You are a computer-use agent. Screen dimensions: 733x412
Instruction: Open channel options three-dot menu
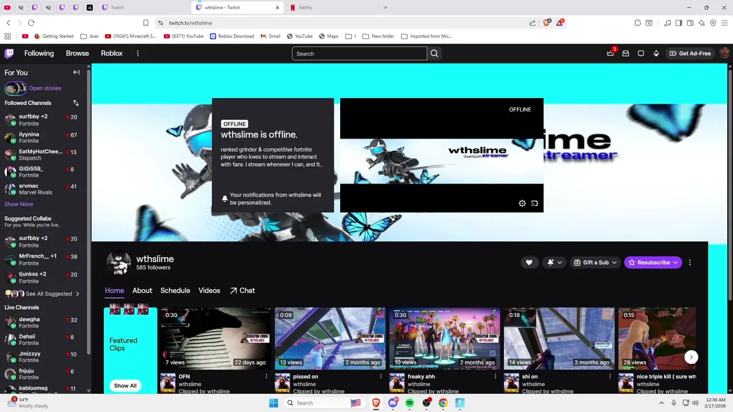(689, 262)
